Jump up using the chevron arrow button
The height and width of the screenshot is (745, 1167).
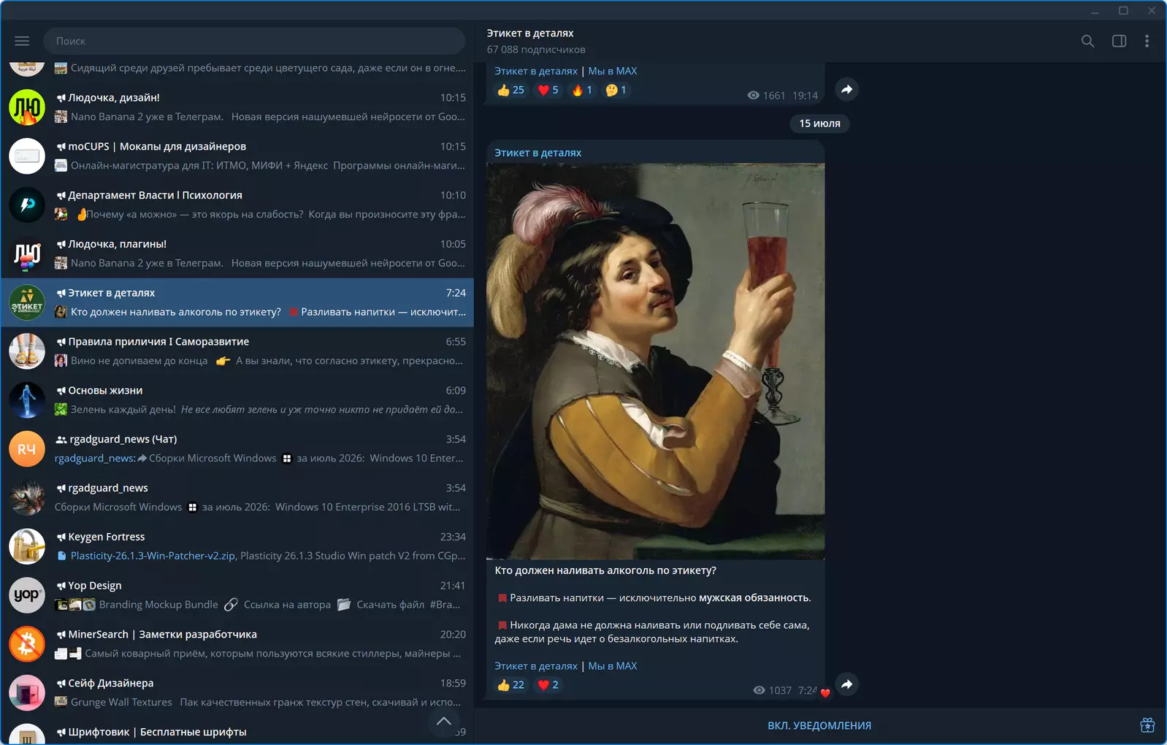443,721
